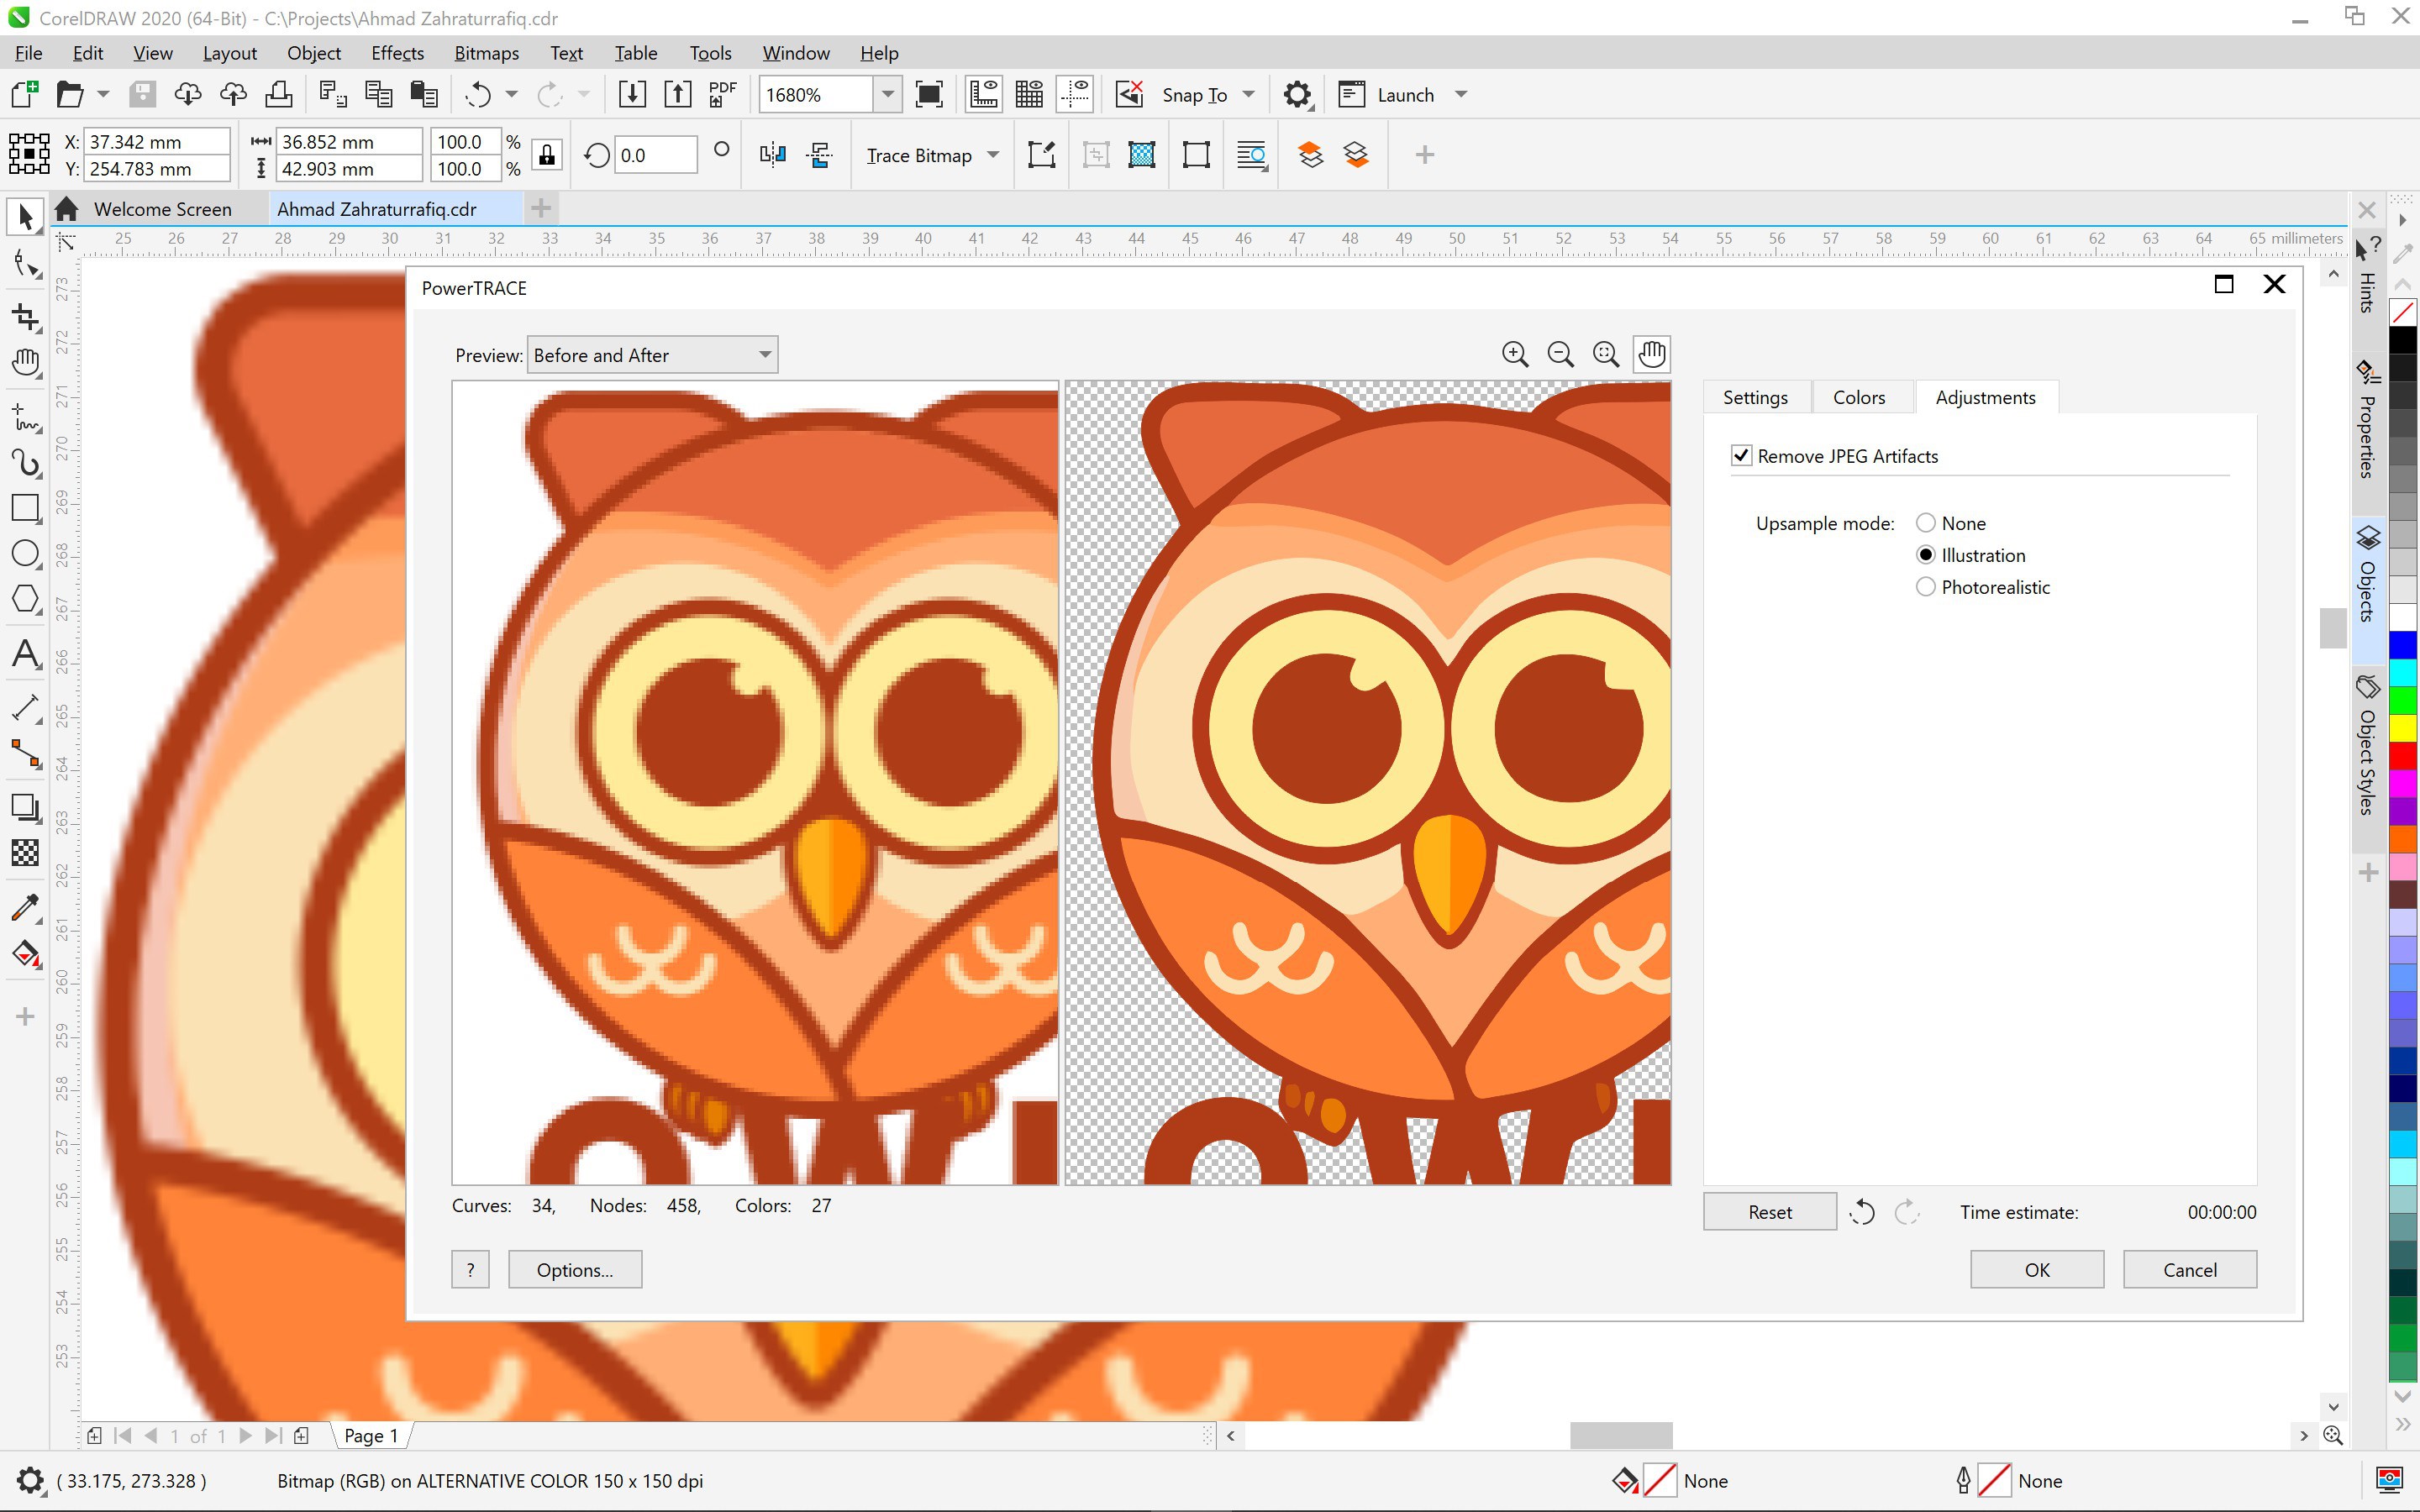The height and width of the screenshot is (1512, 2420).
Task: Select the Ellipse tool
Action: click(x=25, y=553)
